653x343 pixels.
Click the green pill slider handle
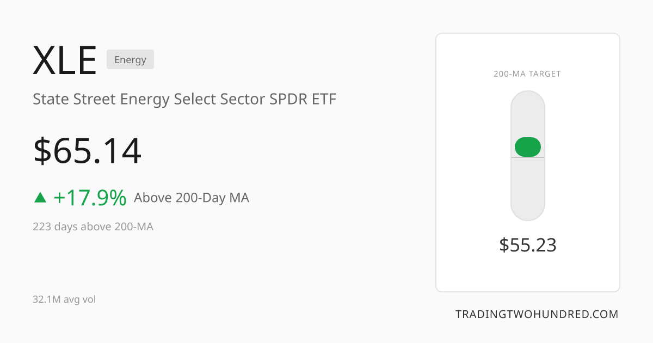528,147
